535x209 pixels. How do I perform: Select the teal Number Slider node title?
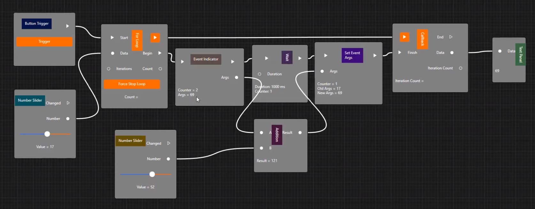click(x=30, y=101)
